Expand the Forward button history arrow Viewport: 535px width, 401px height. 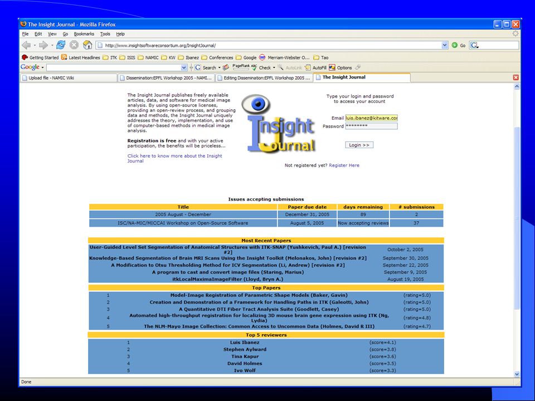click(52, 45)
